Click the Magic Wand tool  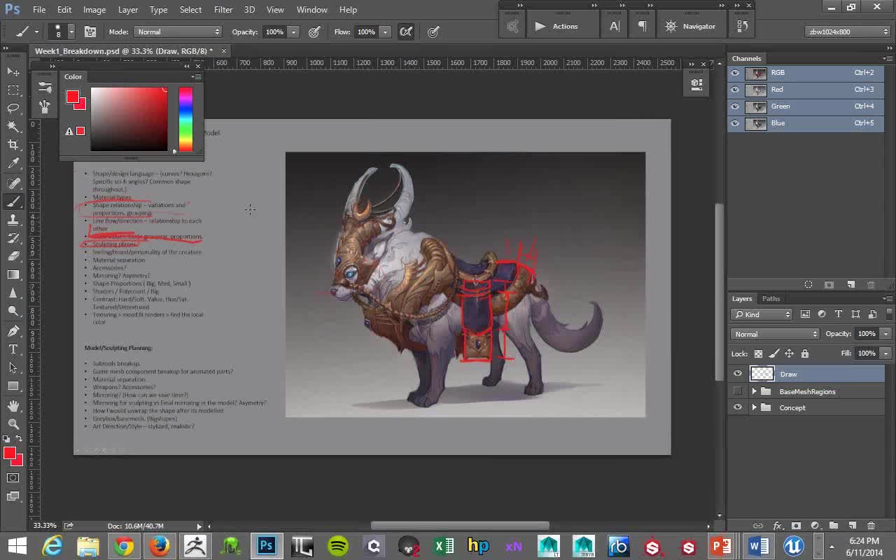(13, 127)
